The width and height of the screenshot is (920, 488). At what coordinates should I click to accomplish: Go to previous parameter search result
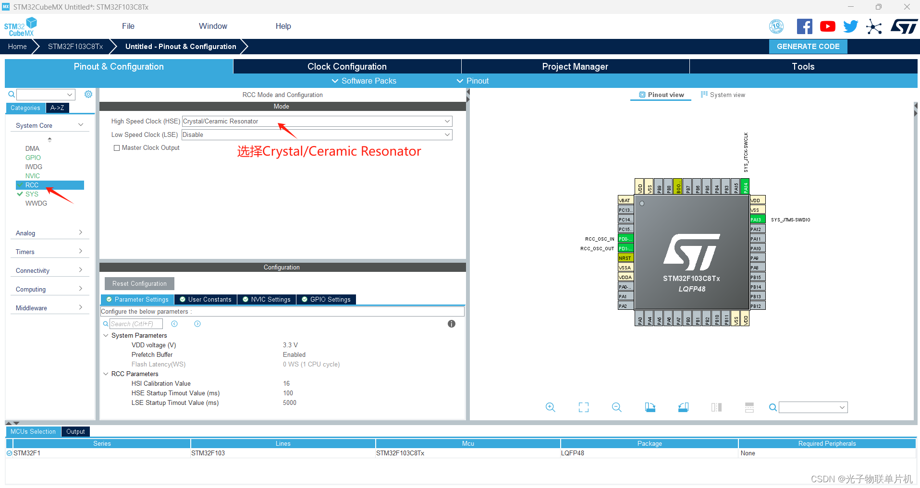tap(174, 324)
